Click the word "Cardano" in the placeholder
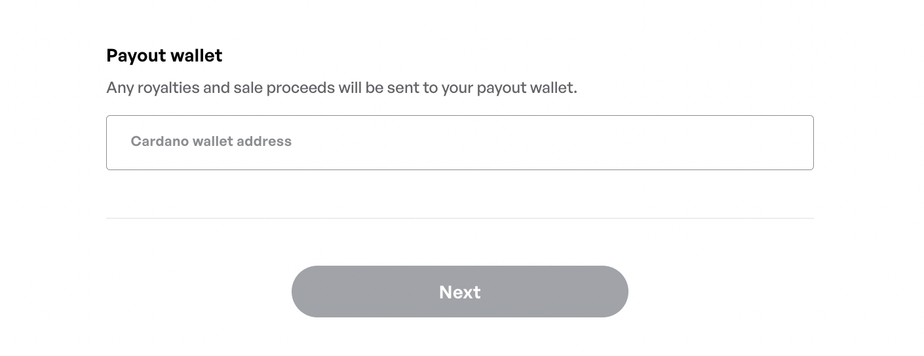 159,141
